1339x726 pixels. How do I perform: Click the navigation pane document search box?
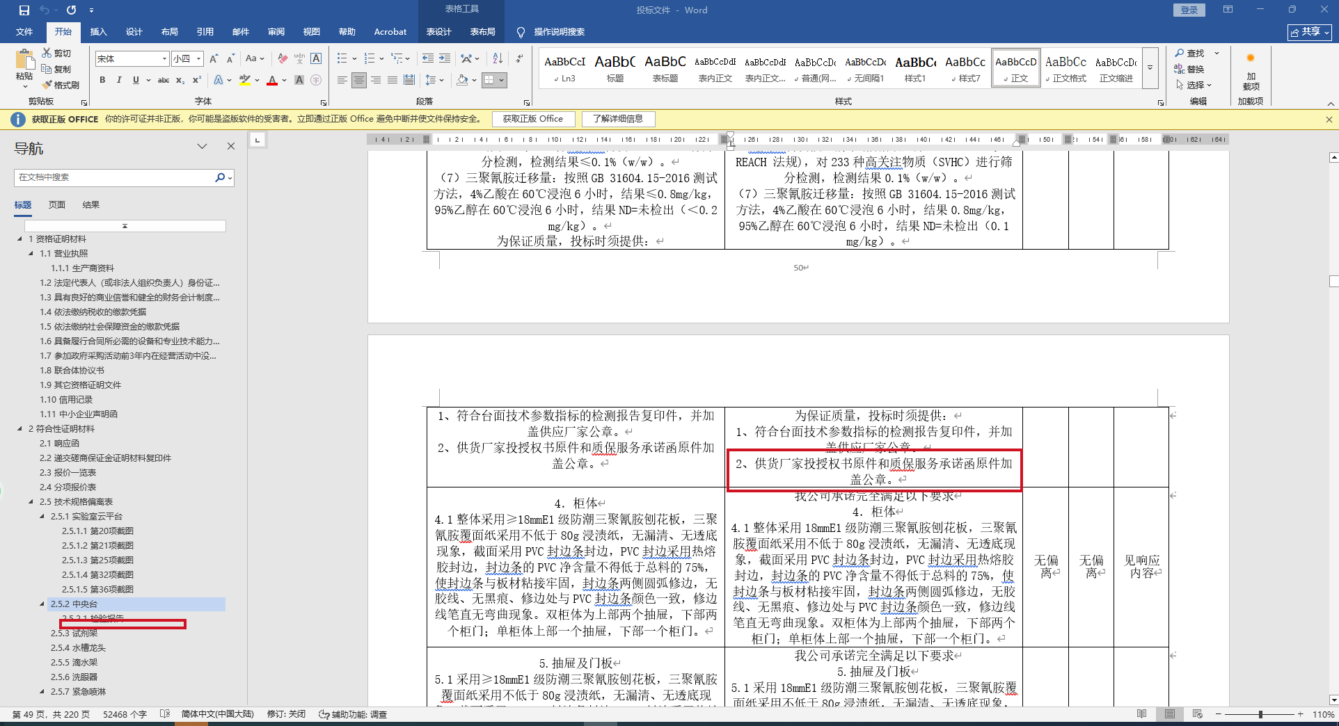pyautogui.click(x=115, y=177)
